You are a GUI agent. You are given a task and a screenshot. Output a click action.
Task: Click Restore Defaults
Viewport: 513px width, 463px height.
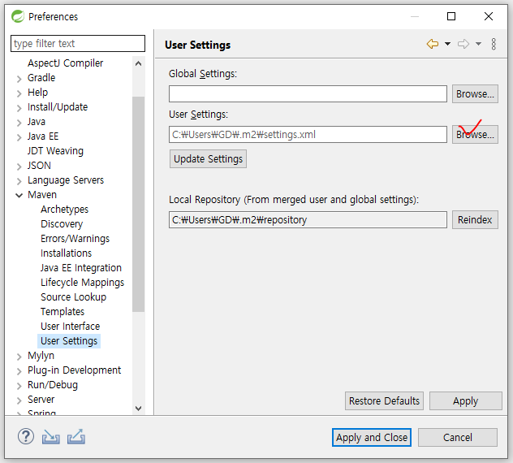pos(384,400)
